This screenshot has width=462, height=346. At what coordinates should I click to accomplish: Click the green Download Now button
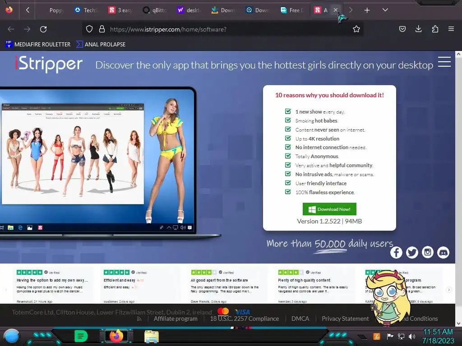pyautogui.click(x=329, y=209)
